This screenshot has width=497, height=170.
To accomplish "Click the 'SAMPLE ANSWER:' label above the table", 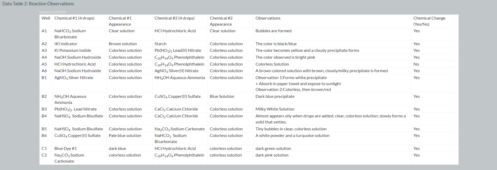I will pos(53,12).
